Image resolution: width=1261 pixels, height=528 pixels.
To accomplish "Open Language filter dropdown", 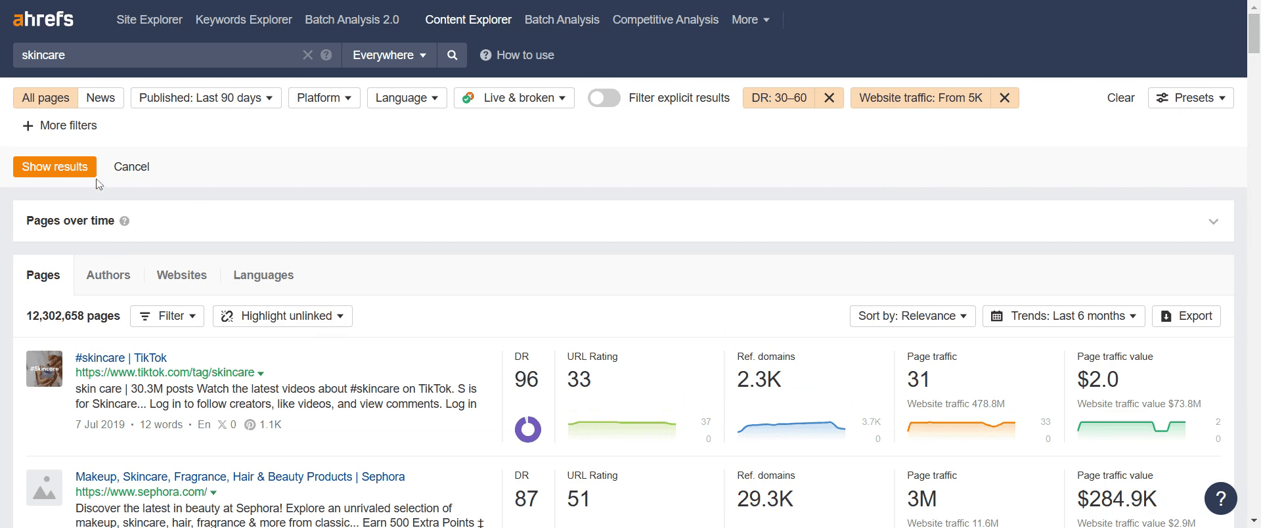I will point(407,98).
